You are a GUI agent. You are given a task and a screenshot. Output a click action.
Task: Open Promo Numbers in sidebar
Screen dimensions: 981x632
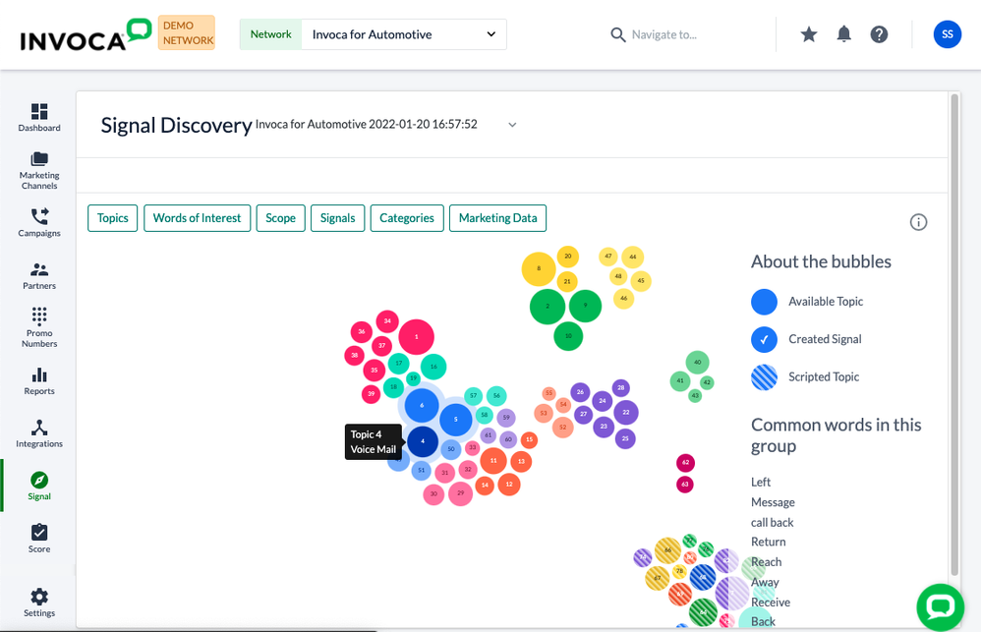pos(38,327)
